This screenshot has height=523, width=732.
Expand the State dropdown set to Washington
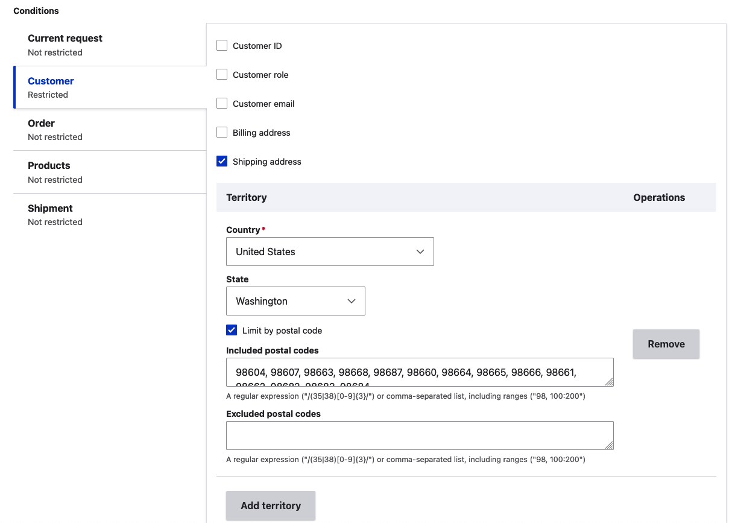[295, 301]
